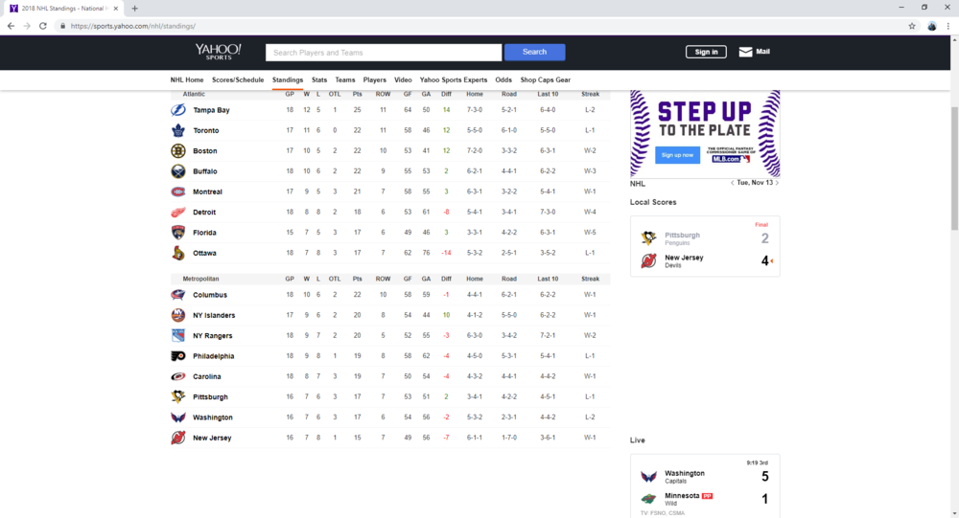Click the page vertical scrollbar
Image resolution: width=959 pixels, height=518 pixels.
click(x=954, y=169)
